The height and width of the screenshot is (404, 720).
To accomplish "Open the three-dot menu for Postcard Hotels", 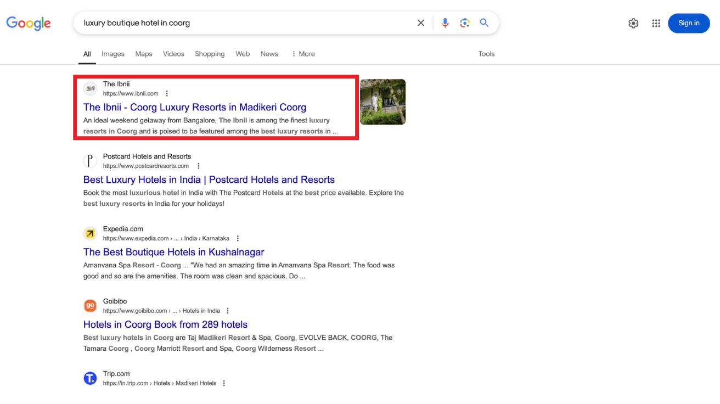I will [x=198, y=166].
